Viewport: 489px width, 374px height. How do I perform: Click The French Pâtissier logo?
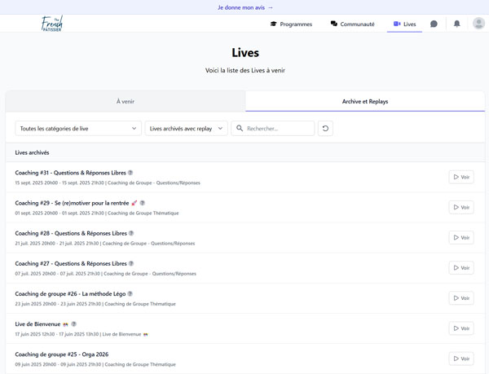tap(52, 24)
